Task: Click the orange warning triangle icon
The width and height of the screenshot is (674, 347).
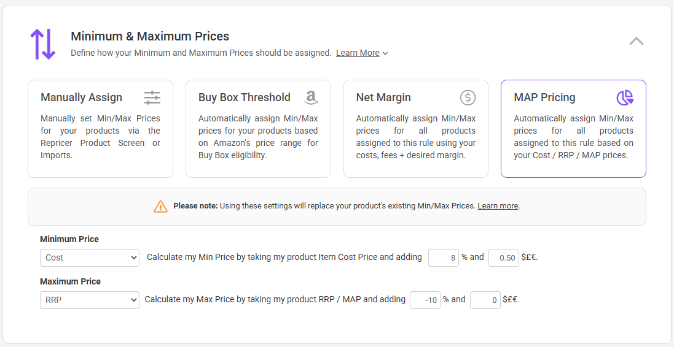Action: [x=160, y=206]
